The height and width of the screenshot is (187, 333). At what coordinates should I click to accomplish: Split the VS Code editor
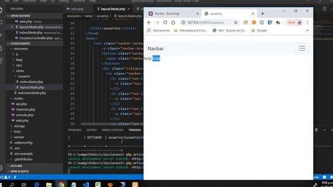325,9
